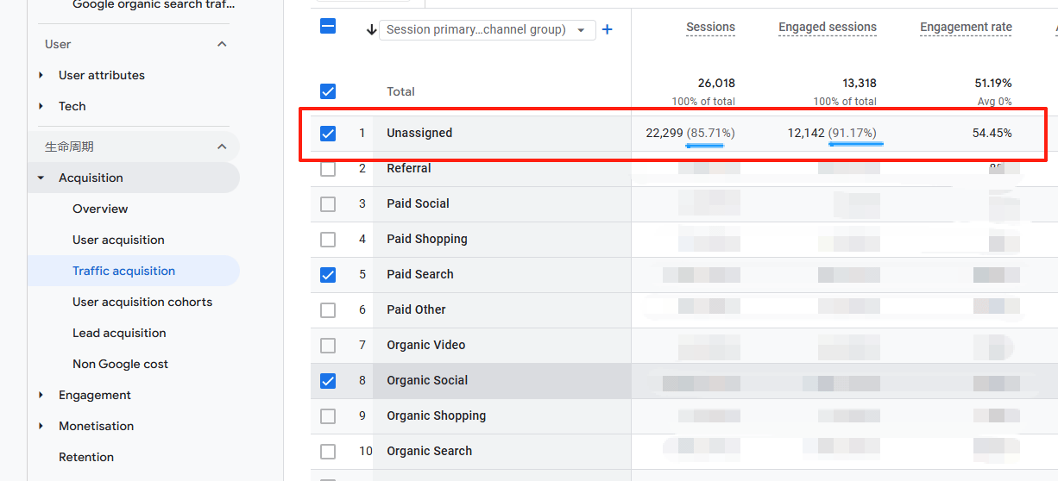Uncheck the Unassigned row checkbox
The image size is (1058, 481).
[x=328, y=134]
